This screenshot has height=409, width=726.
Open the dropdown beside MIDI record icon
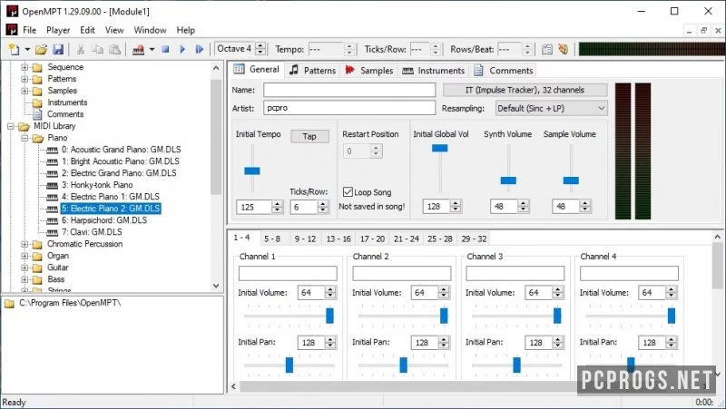pyautogui.click(x=152, y=49)
